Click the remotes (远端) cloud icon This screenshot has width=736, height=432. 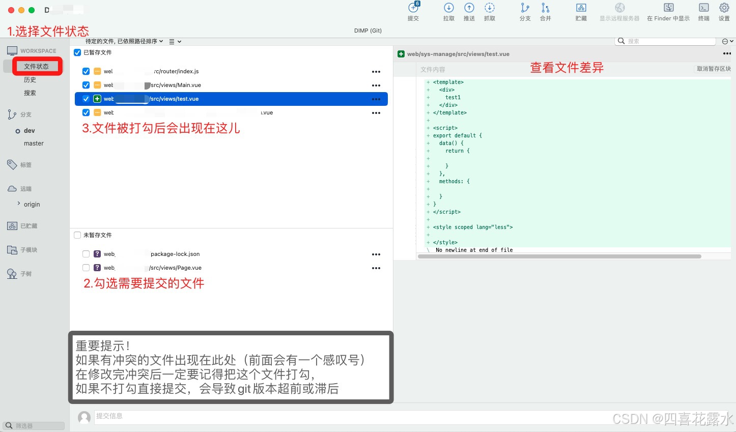[x=12, y=189]
